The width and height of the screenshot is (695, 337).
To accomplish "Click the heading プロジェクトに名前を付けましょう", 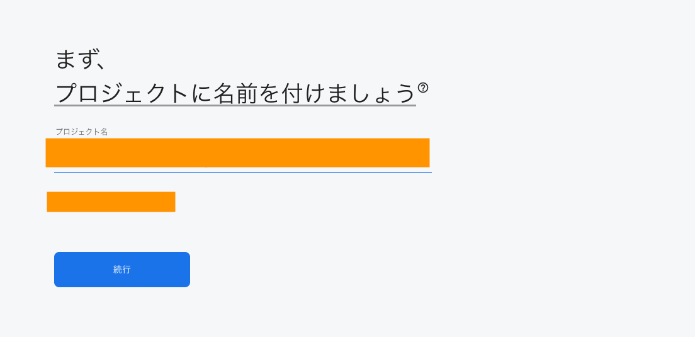I will tap(235, 93).
